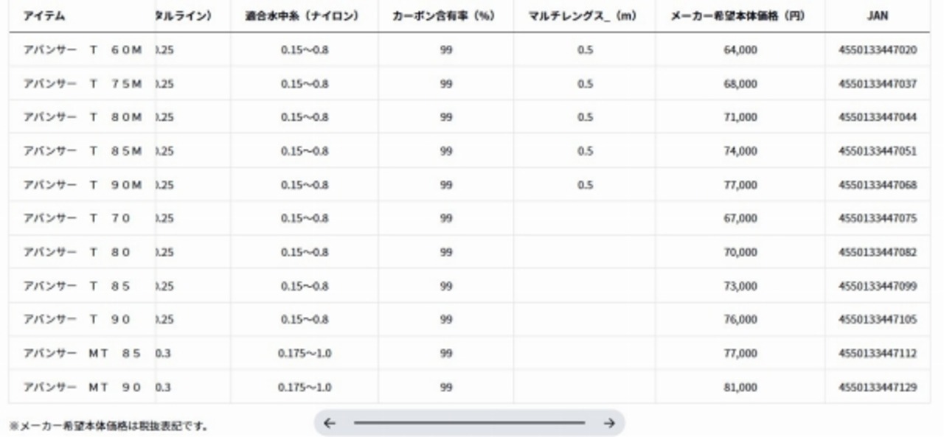Image resolution: width=944 pixels, height=437 pixels.
Task: Click JAN code 4550133447068
Action: tap(878, 185)
